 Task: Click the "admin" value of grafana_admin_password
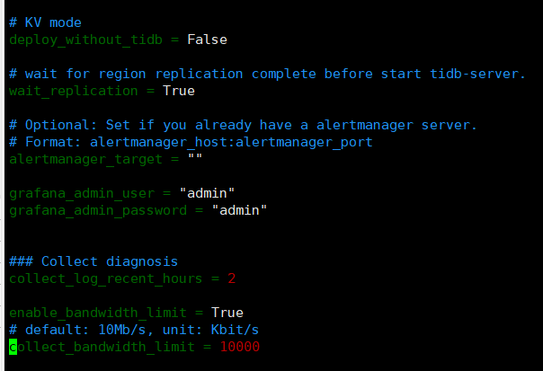(x=239, y=209)
